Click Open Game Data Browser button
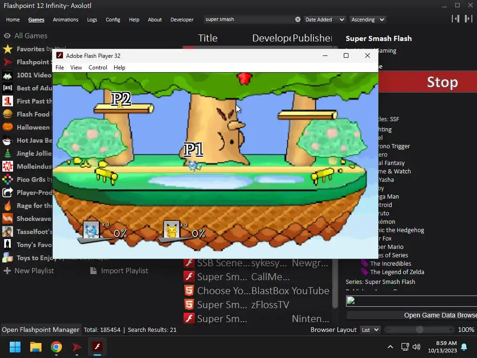Screen dimensions: 477x358 (412, 315)
